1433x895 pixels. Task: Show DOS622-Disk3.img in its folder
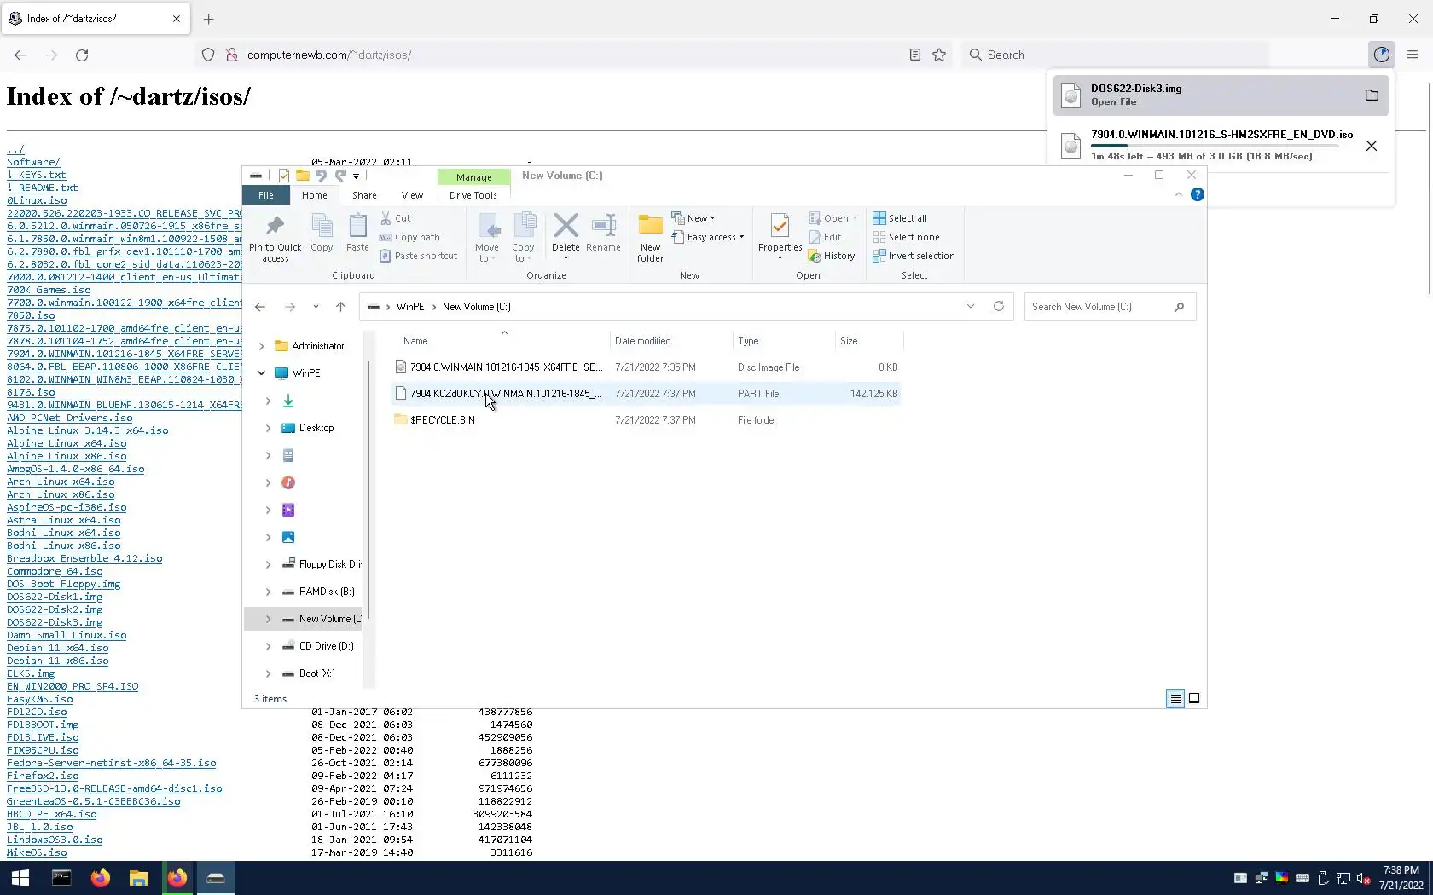pos(1372,95)
